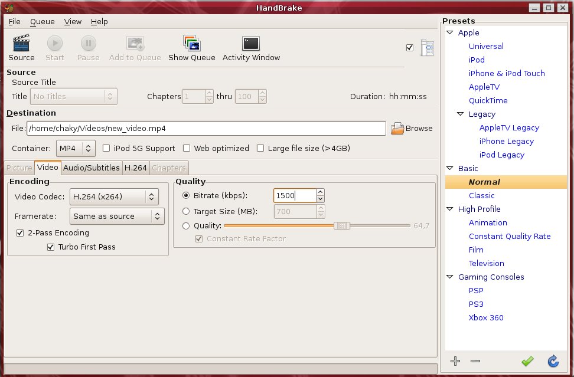This screenshot has width=574, height=377.
Task: Click the Chapters end field showing 100
Action: coord(246,97)
